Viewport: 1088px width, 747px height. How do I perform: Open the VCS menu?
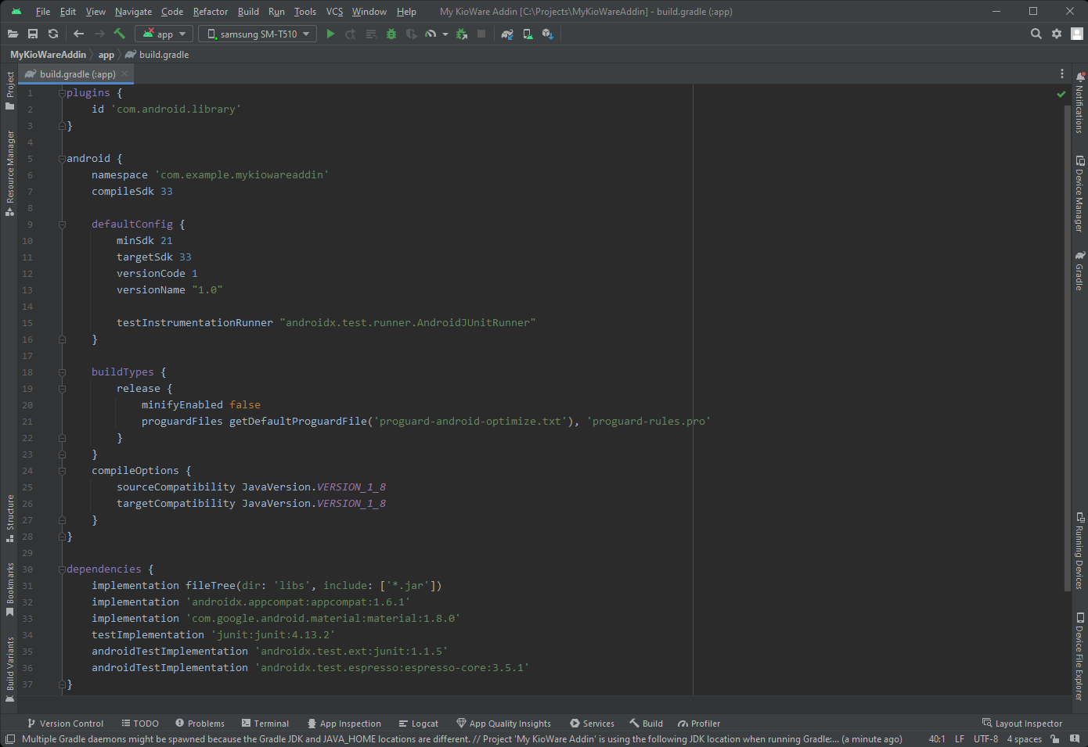click(334, 12)
